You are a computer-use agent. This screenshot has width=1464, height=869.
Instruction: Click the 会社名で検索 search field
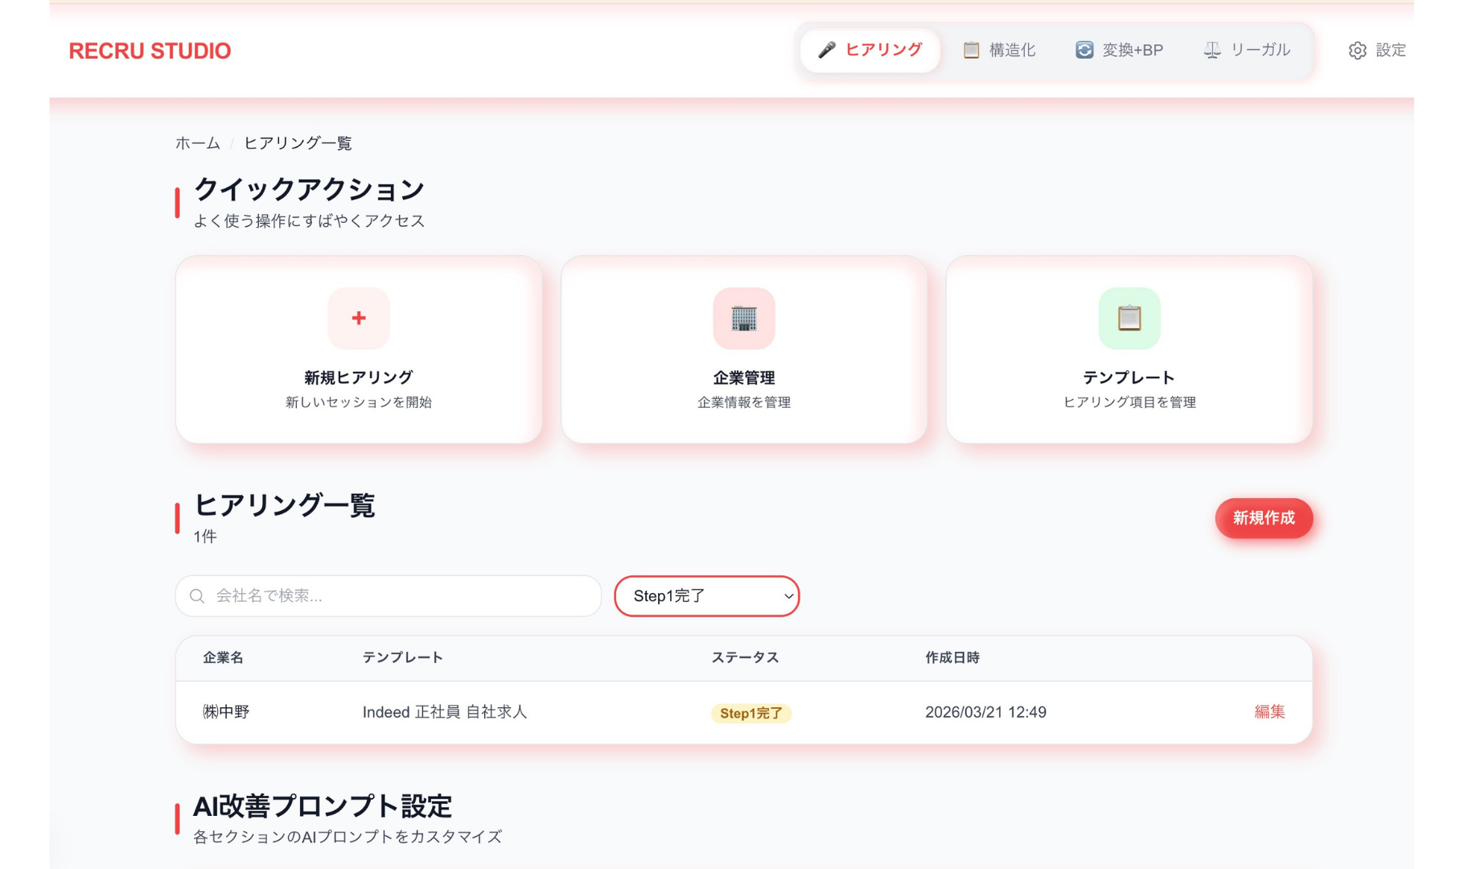pyautogui.click(x=386, y=596)
